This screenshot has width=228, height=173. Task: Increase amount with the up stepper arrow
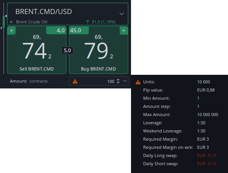[x=118, y=80]
